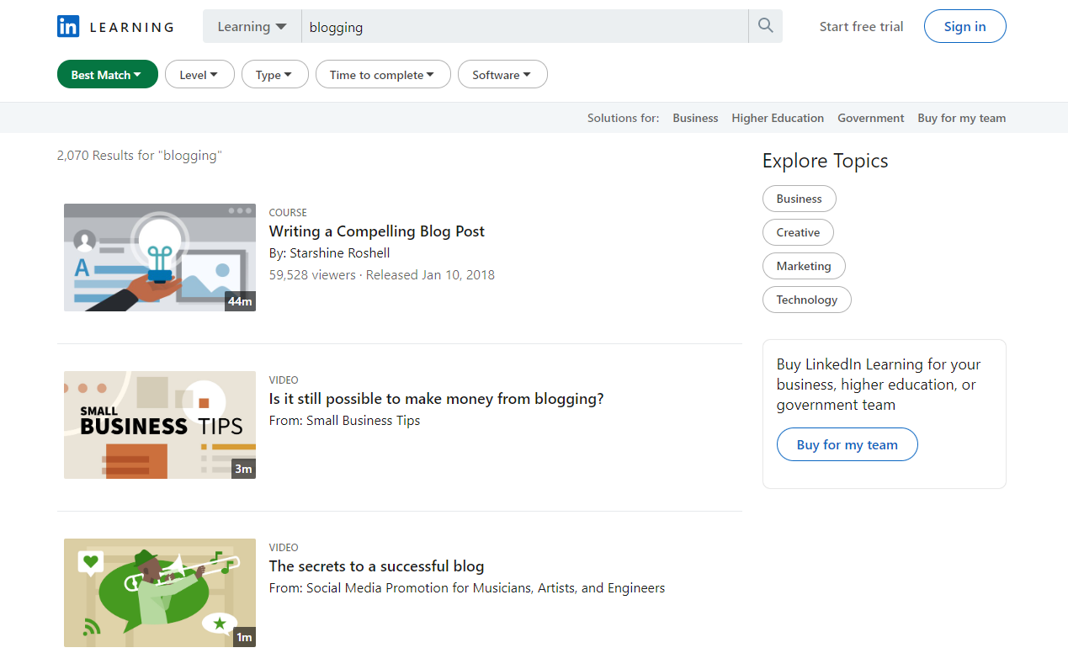The width and height of the screenshot is (1068, 669).
Task: Open the Software filter dropdown
Action: point(502,74)
